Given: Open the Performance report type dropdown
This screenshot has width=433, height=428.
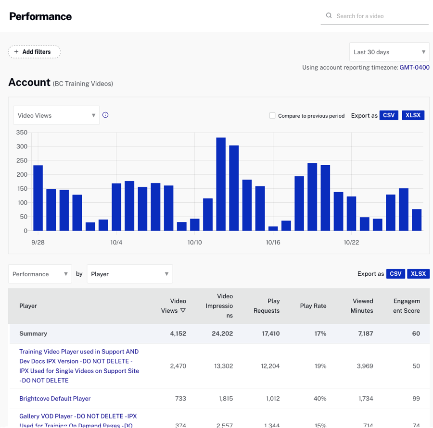Looking at the screenshot, I should [x=40, y=273].
